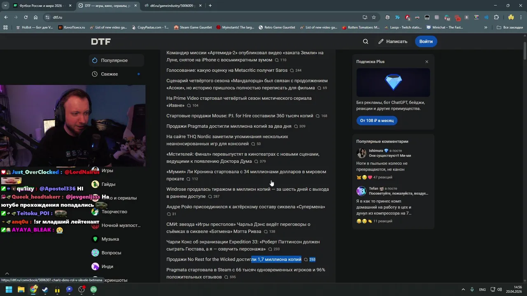Close the Футбол России и мира tab
Viewport: 527px width, 296px height.
[x=70, y=6]
